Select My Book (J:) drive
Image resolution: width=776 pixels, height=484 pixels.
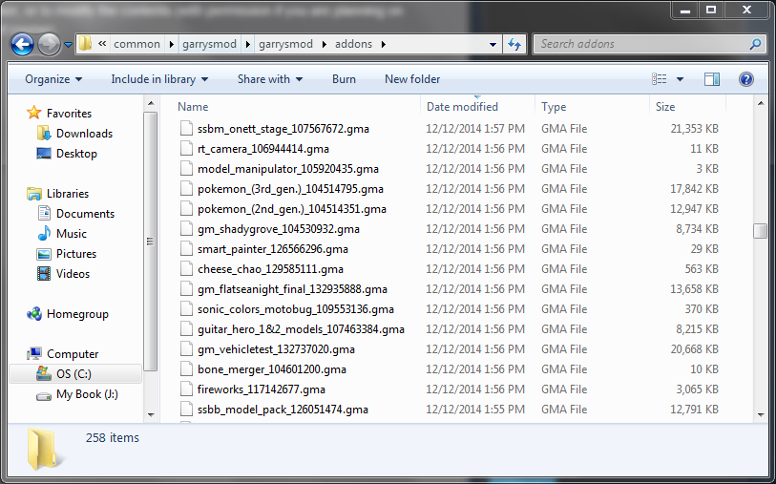click(87, 394)
